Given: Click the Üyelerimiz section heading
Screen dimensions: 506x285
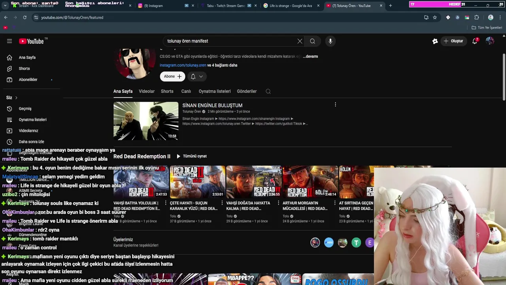Looking at the screenshot, I should 123,240.
